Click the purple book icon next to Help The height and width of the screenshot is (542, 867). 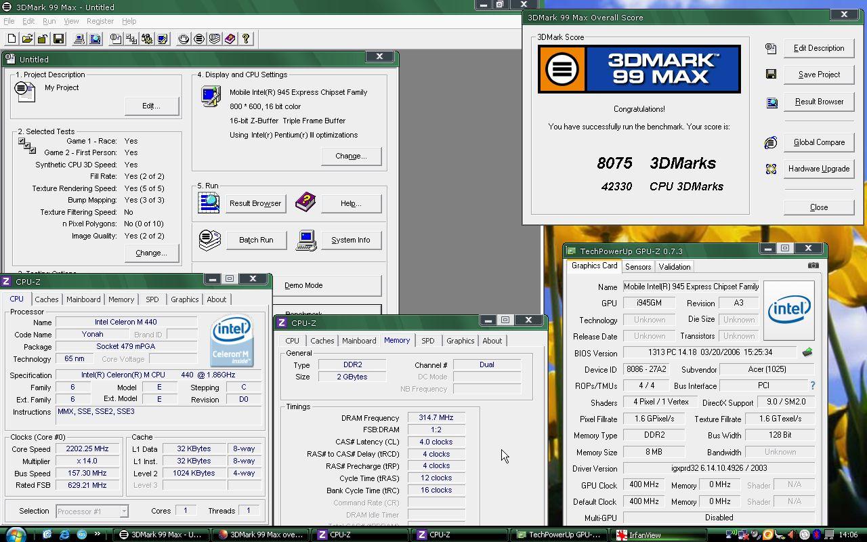305,201
